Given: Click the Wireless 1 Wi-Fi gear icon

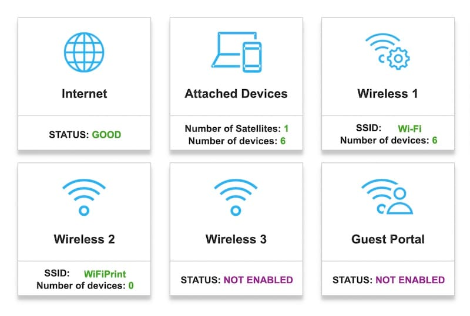Looking at the screenshot, I should coord(388,52).
